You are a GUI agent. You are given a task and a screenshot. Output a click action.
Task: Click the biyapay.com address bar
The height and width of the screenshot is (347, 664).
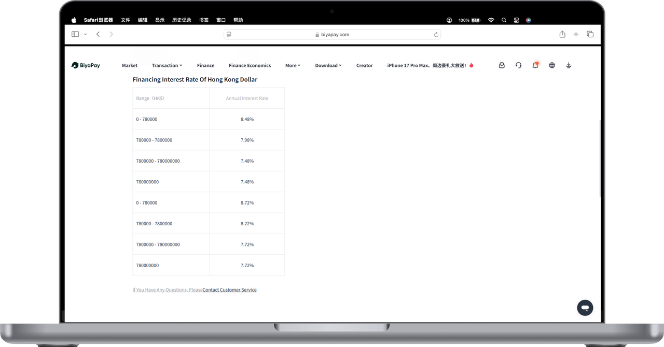(332, 35)
